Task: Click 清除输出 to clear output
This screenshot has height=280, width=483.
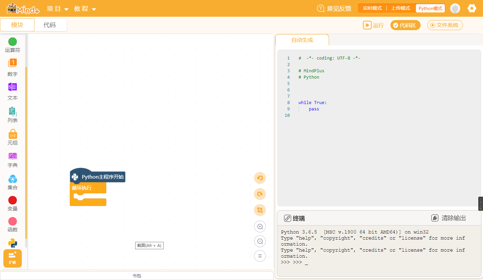Action: 448,218
